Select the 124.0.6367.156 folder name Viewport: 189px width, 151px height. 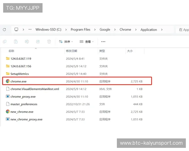click(x=21, y=66)
